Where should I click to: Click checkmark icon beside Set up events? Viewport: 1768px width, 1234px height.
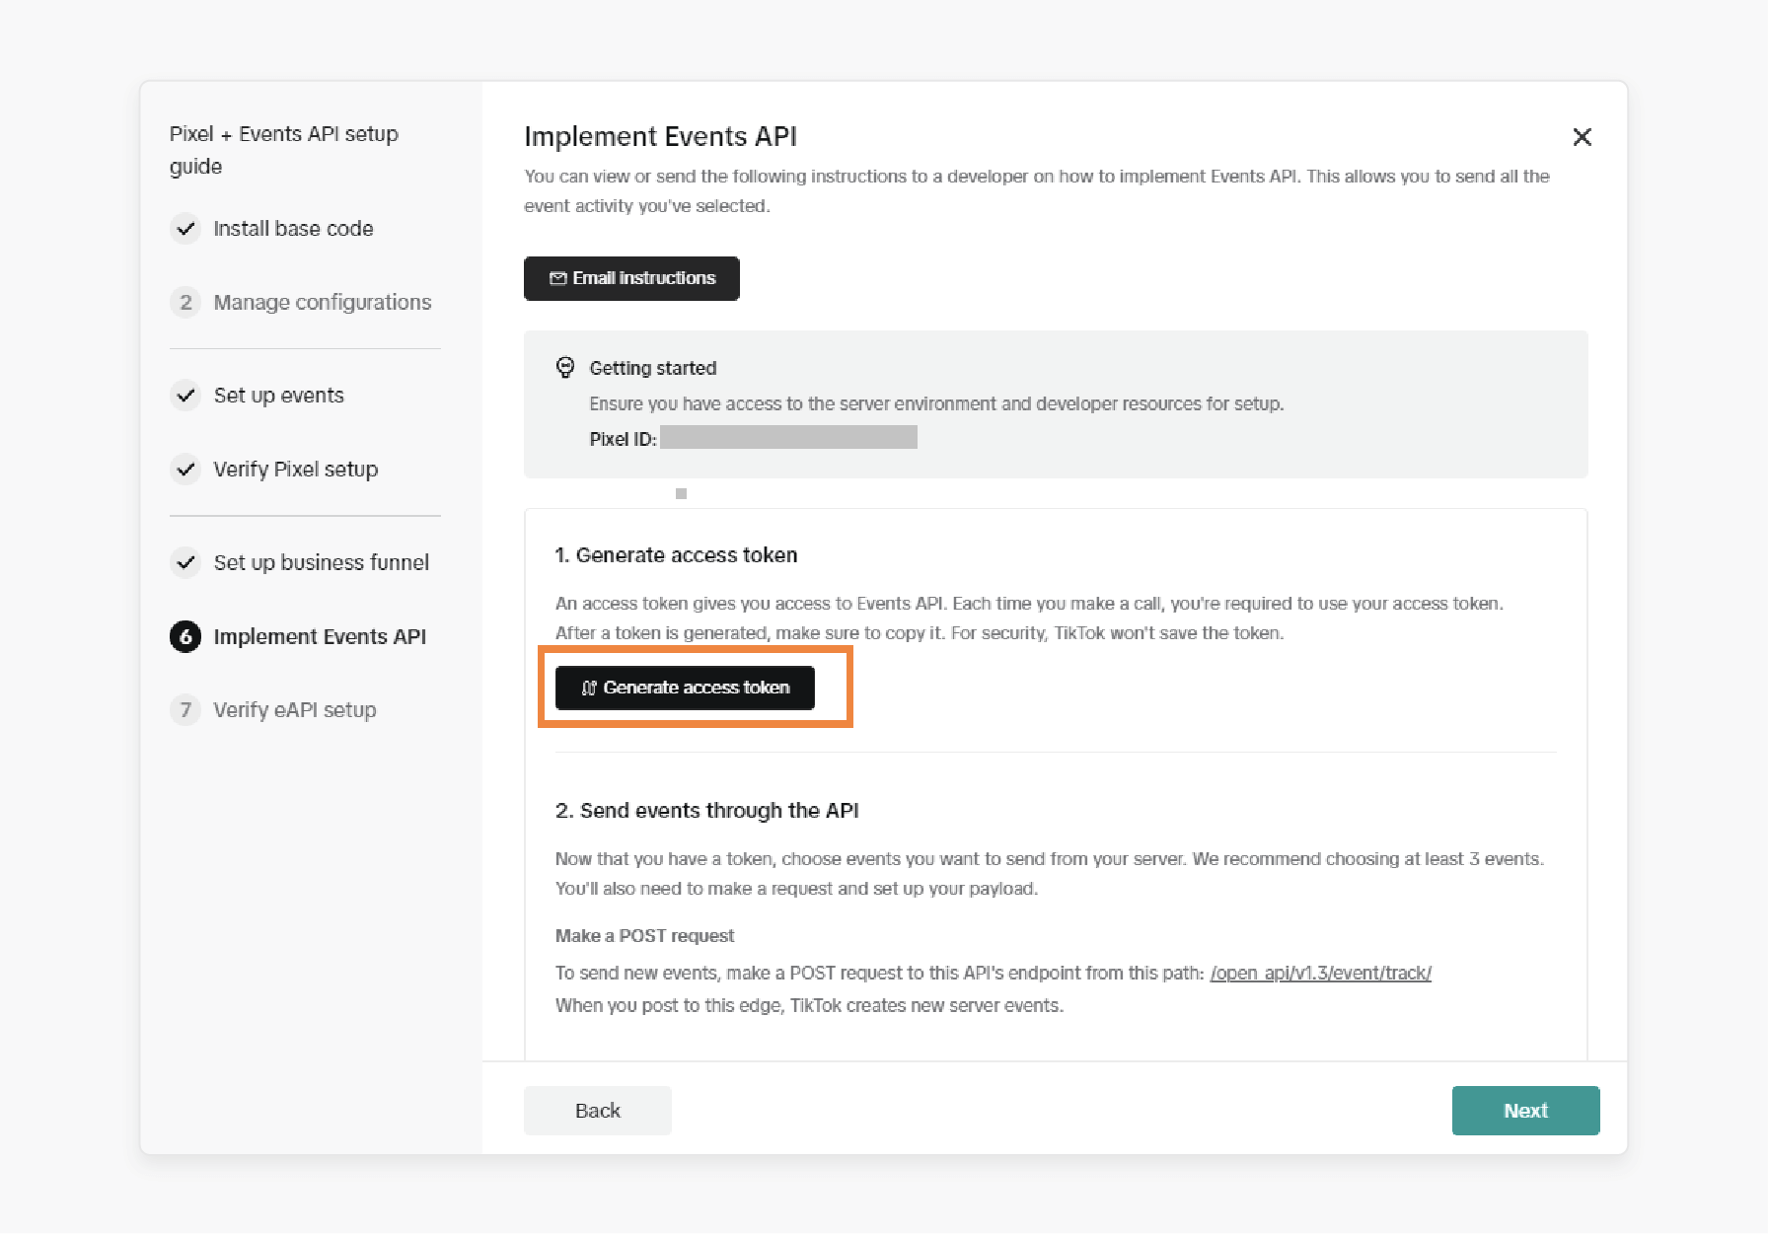pyautogui.click(x=185, y=396)
